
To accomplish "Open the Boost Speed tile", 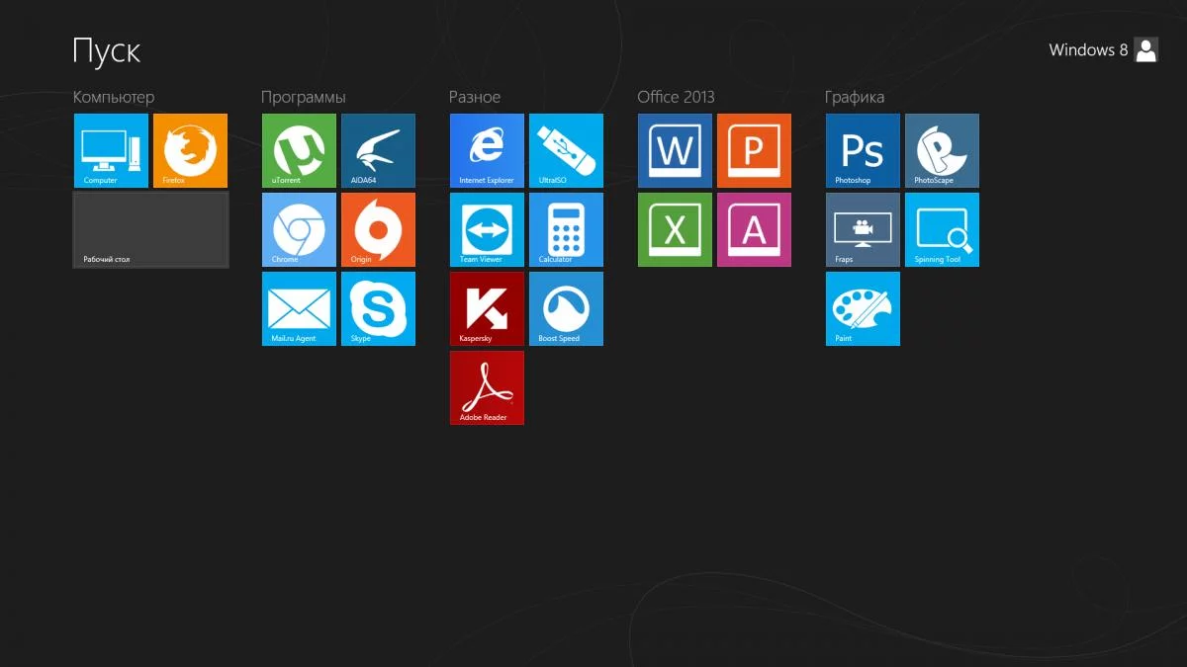I will tap(566, 308).
